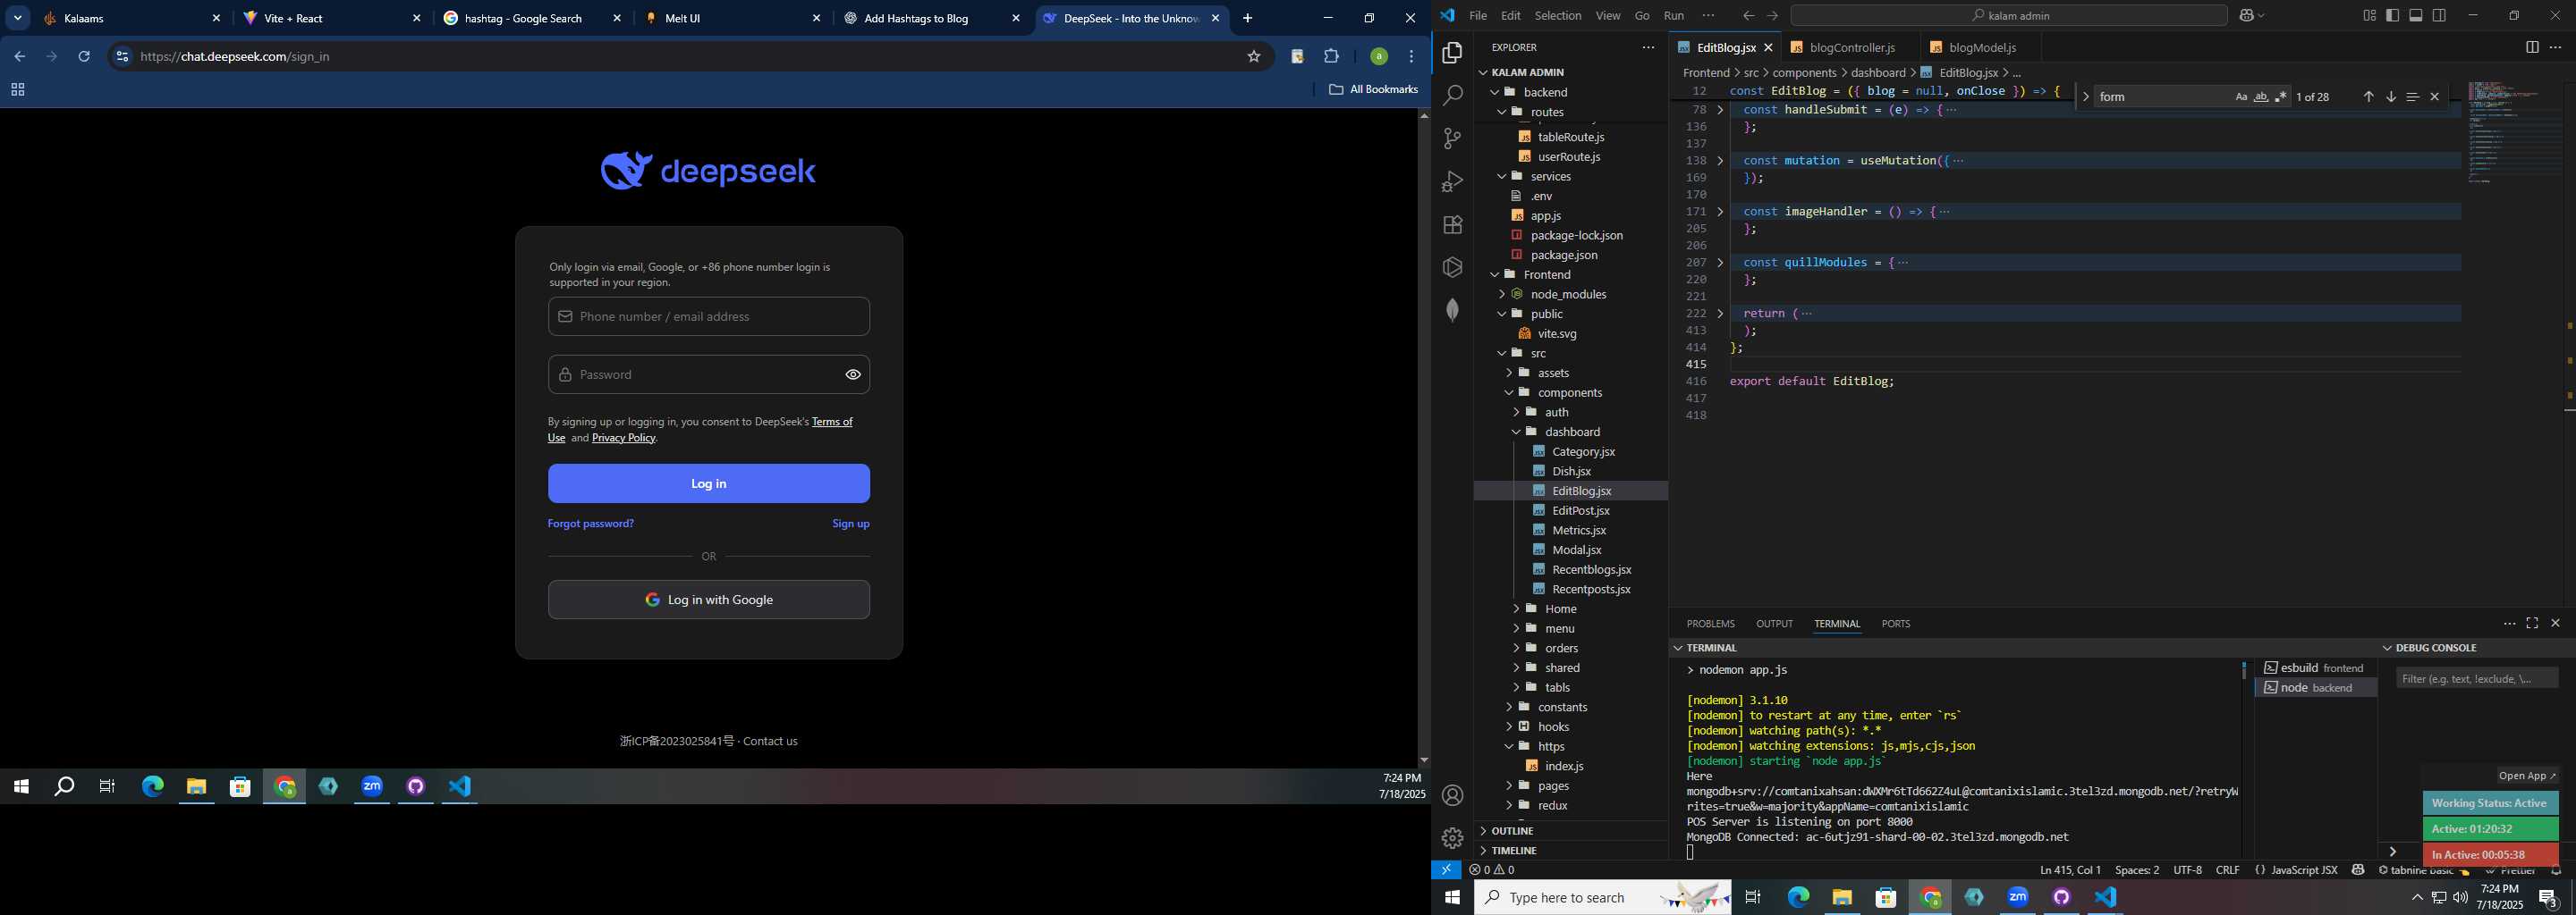Switch to hashtag - Google Search tab

tap(533, 18)
